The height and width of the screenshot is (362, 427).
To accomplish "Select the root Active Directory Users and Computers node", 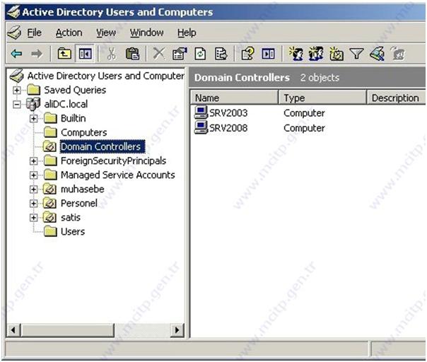I will pyautogui.click(x=106, y=76).
